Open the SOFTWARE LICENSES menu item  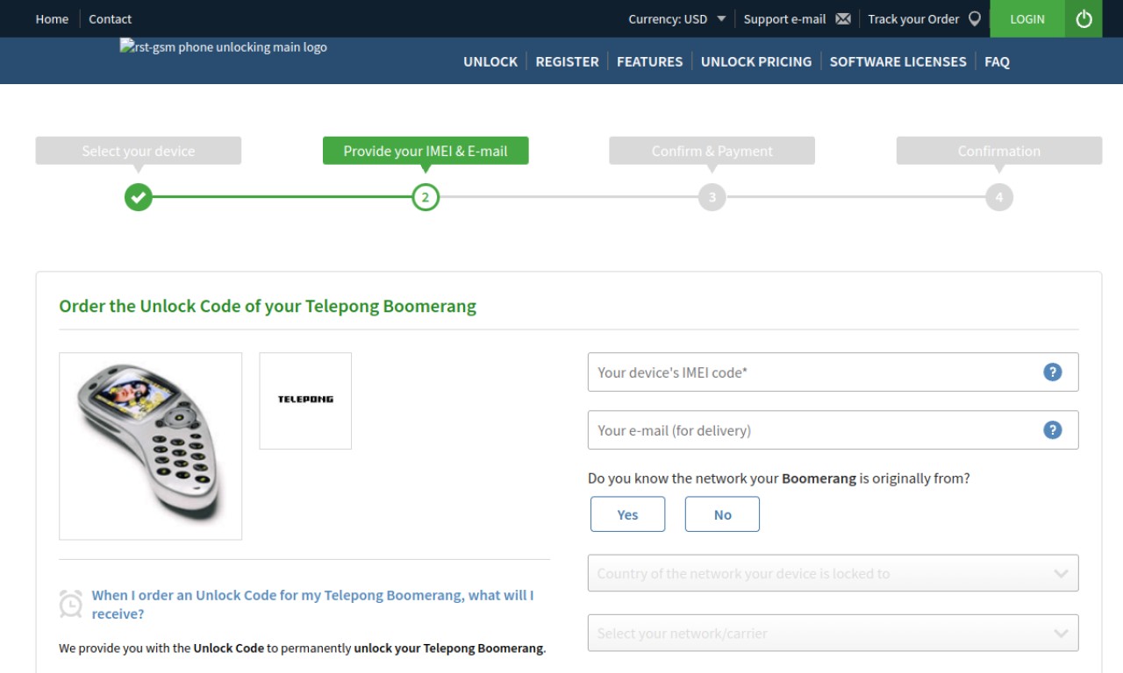pos(898,61)
